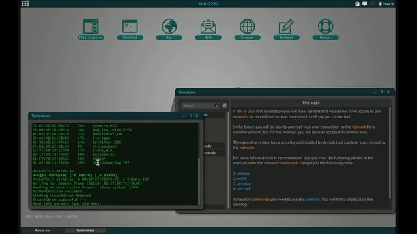Open the Map desktop icon
The height and width of the screenshot is (234, 417).
[x=169, y=29]
